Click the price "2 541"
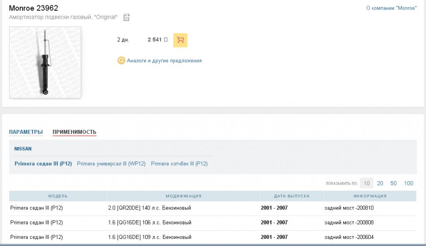This screenshot has width=426, height=246. tap(155, 39)
